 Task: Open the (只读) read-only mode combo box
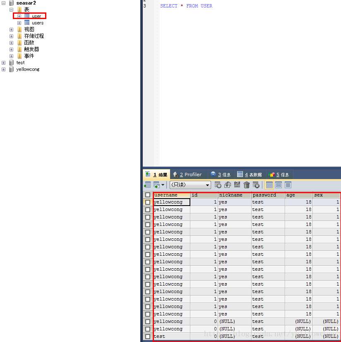click(190, 185)
